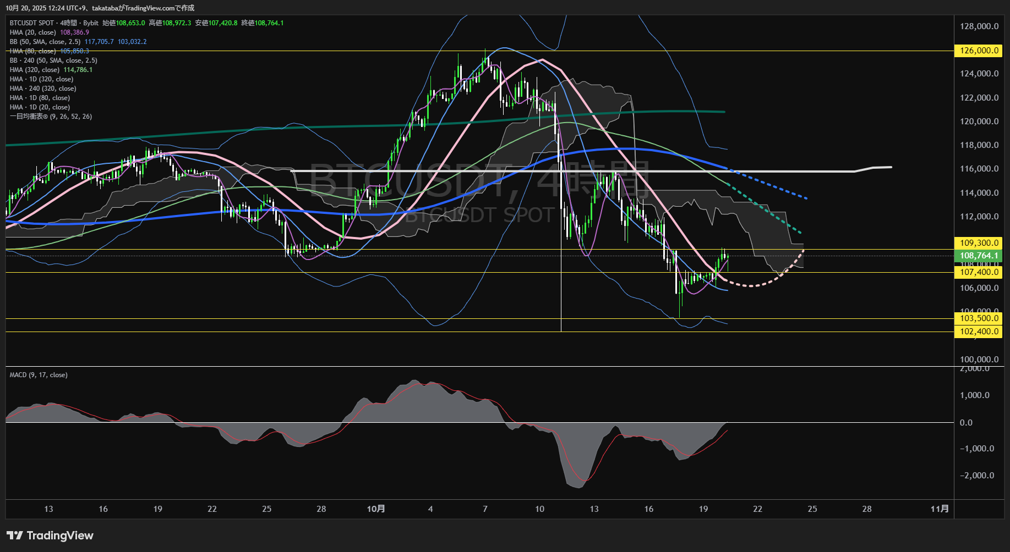This screenshot has height=552, width=1010.
Task: Click the yellow 102,400.0 price label
Action: 978,332
